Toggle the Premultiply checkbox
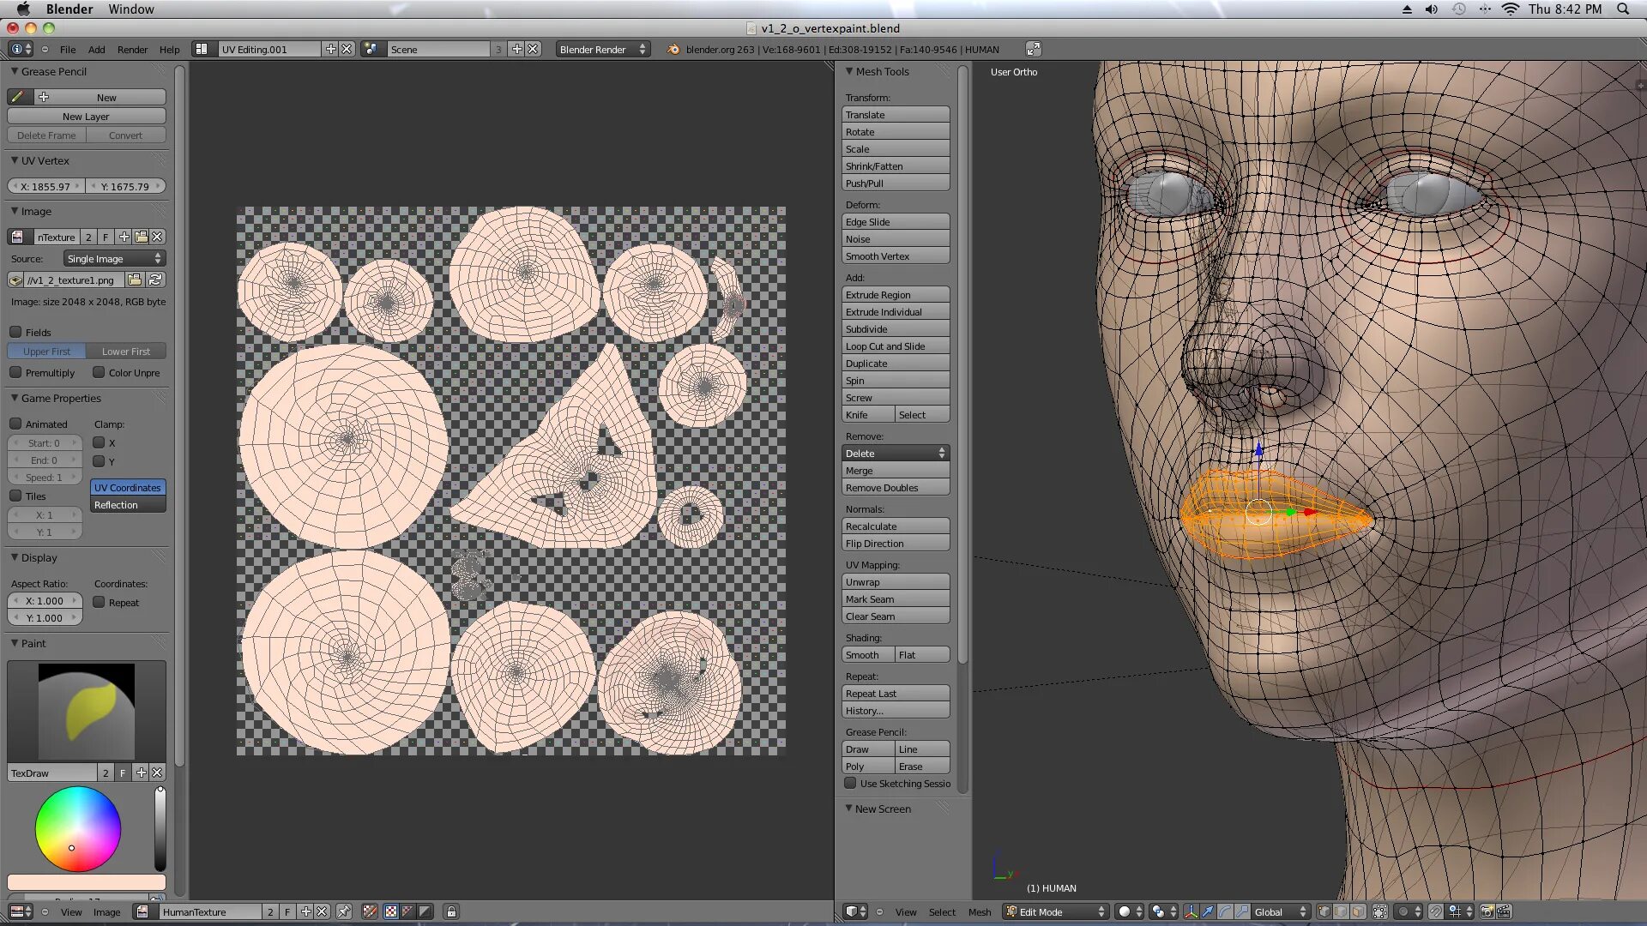Image resolution: width=1647 pixels, height=926 pixels. (15, 372)
